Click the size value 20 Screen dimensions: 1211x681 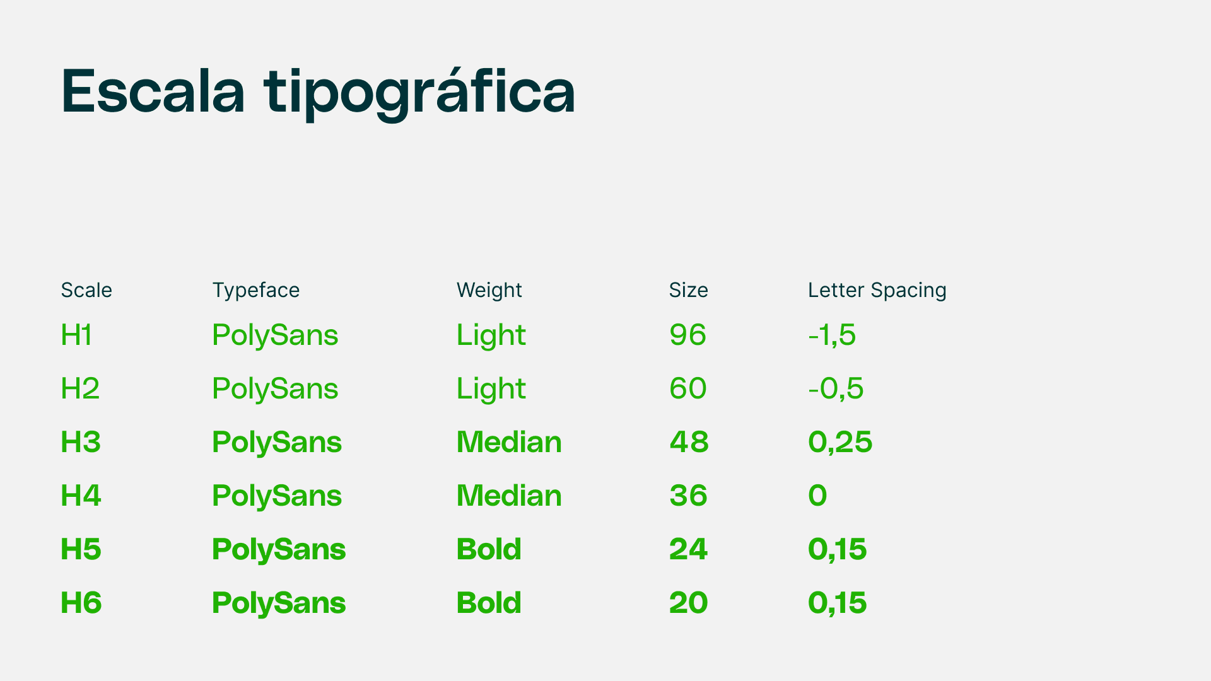click(x=688, y=603)
